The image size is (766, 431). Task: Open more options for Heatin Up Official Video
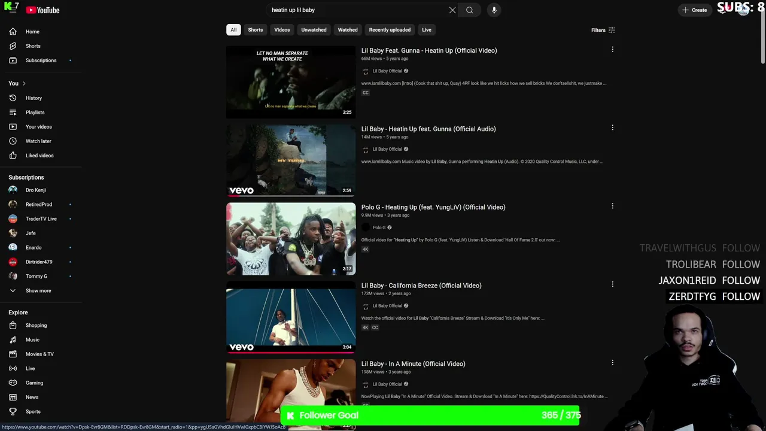tap(612, 50)
